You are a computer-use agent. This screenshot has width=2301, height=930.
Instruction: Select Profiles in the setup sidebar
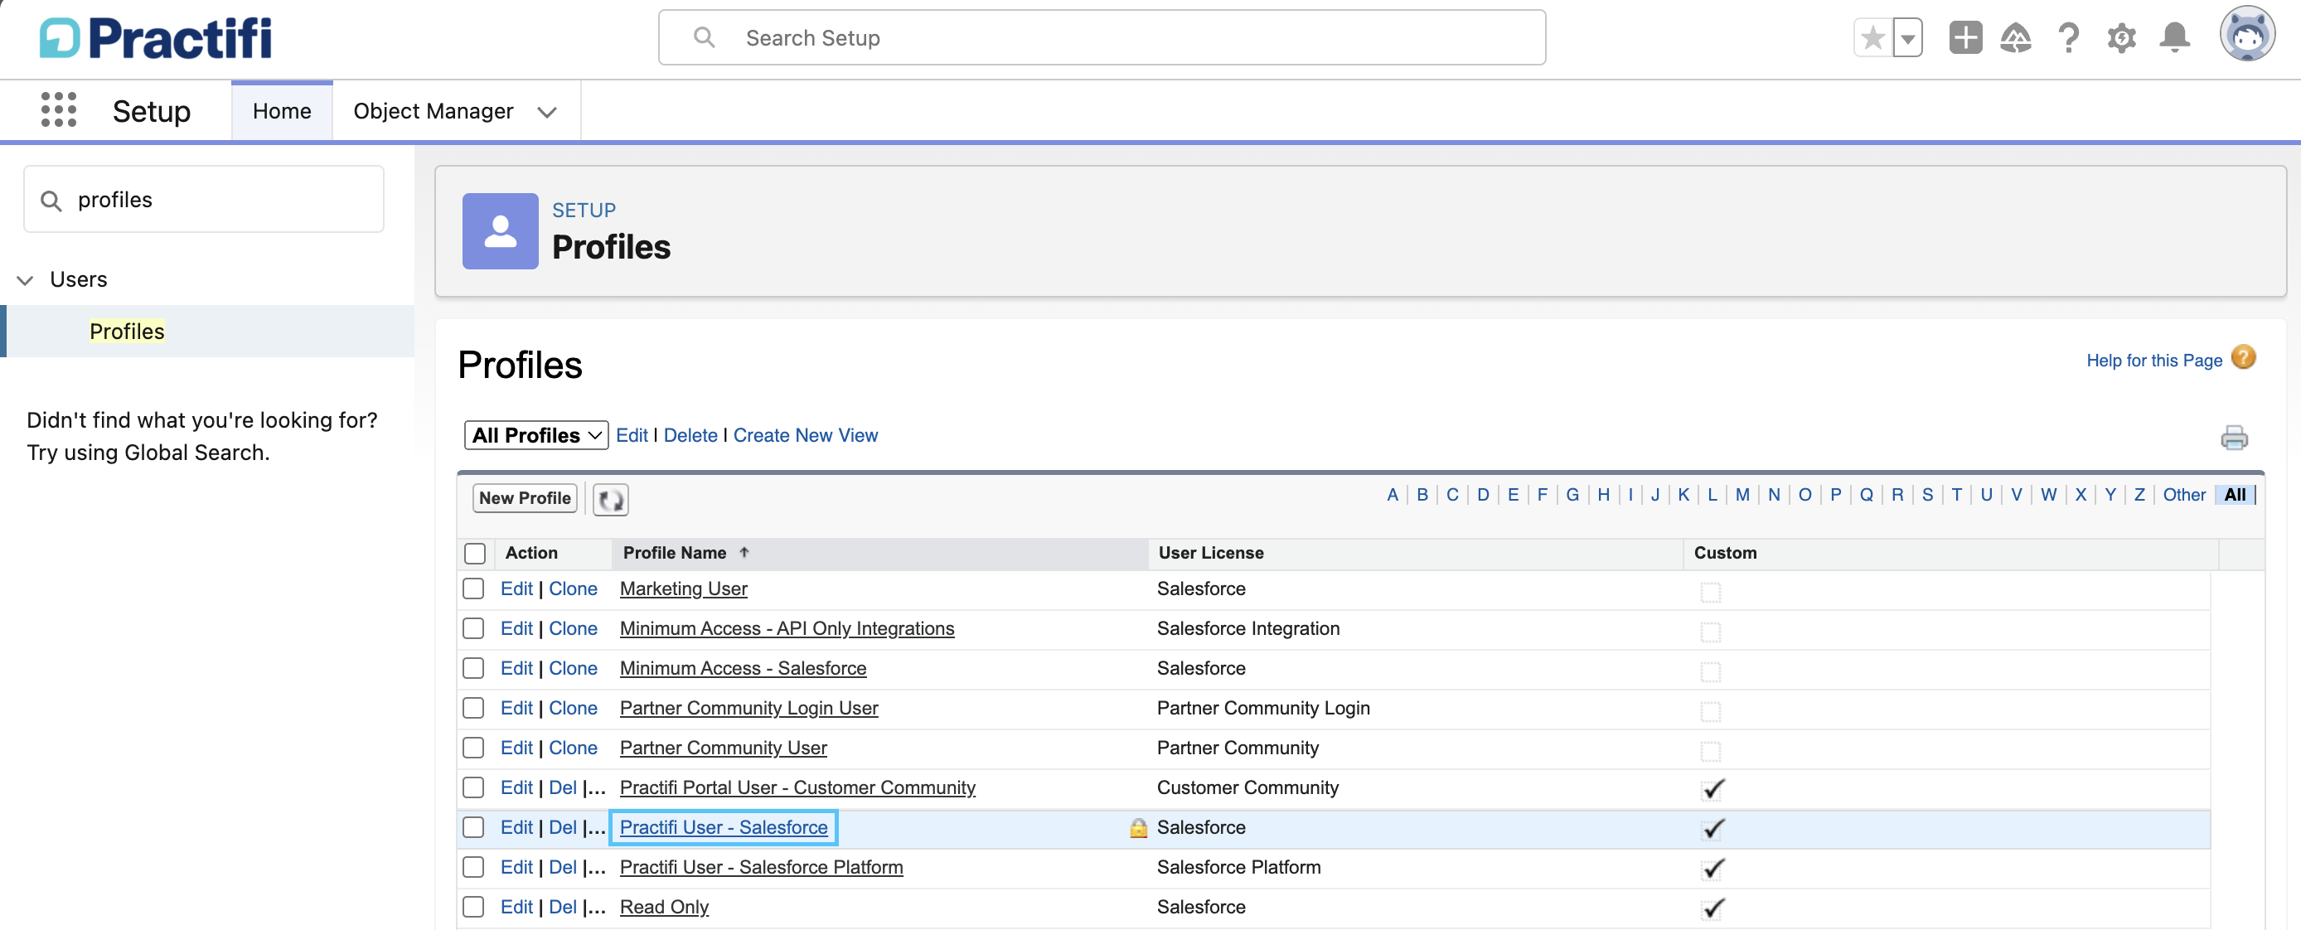[x=127, y=332]
